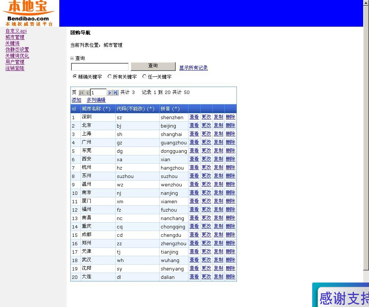
Task: Collapse the 查询 search section
Action: (x=72, y=58)
